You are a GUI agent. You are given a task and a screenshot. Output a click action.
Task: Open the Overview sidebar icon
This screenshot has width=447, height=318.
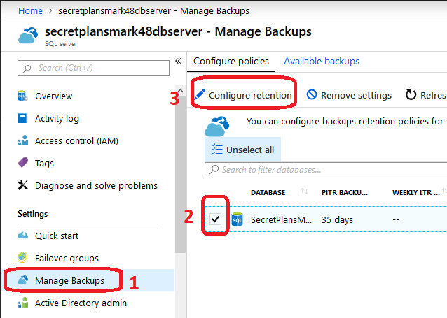point(22,96)
